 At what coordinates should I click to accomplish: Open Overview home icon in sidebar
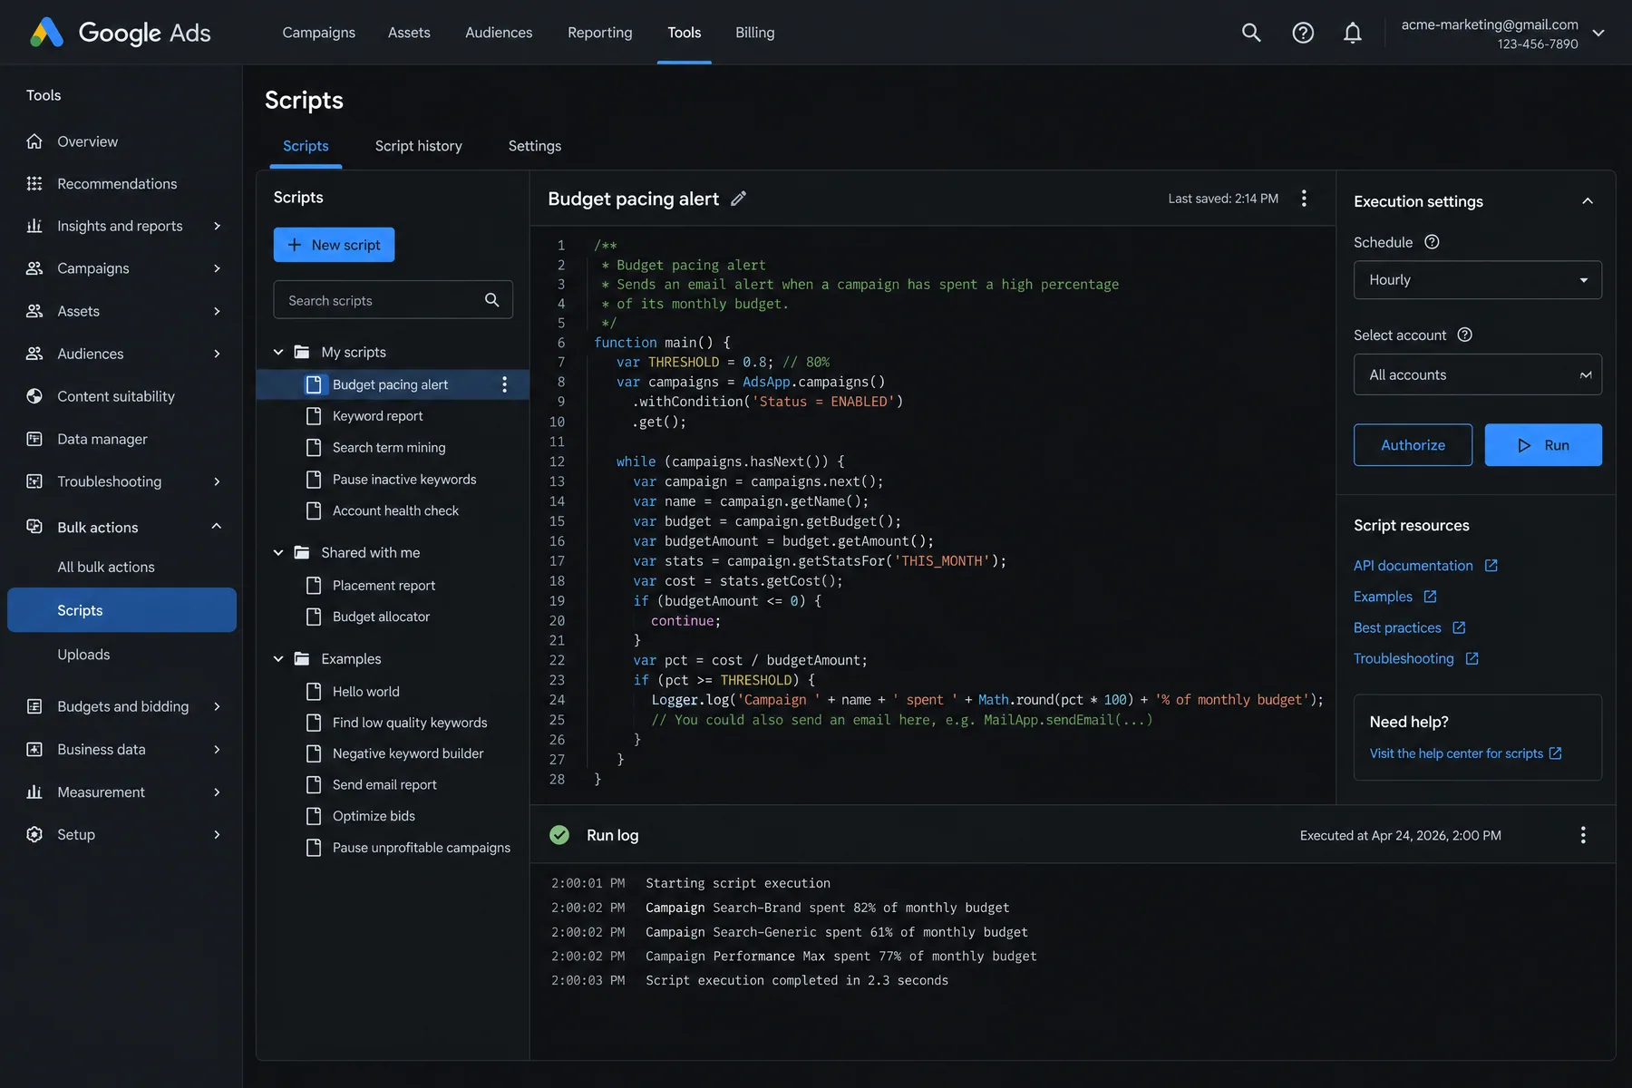34,141
